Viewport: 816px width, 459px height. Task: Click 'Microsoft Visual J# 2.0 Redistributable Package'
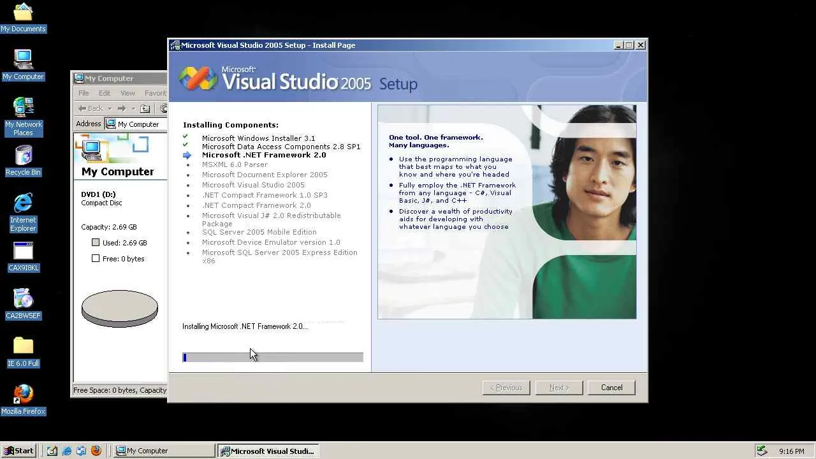tap(272, 219)
